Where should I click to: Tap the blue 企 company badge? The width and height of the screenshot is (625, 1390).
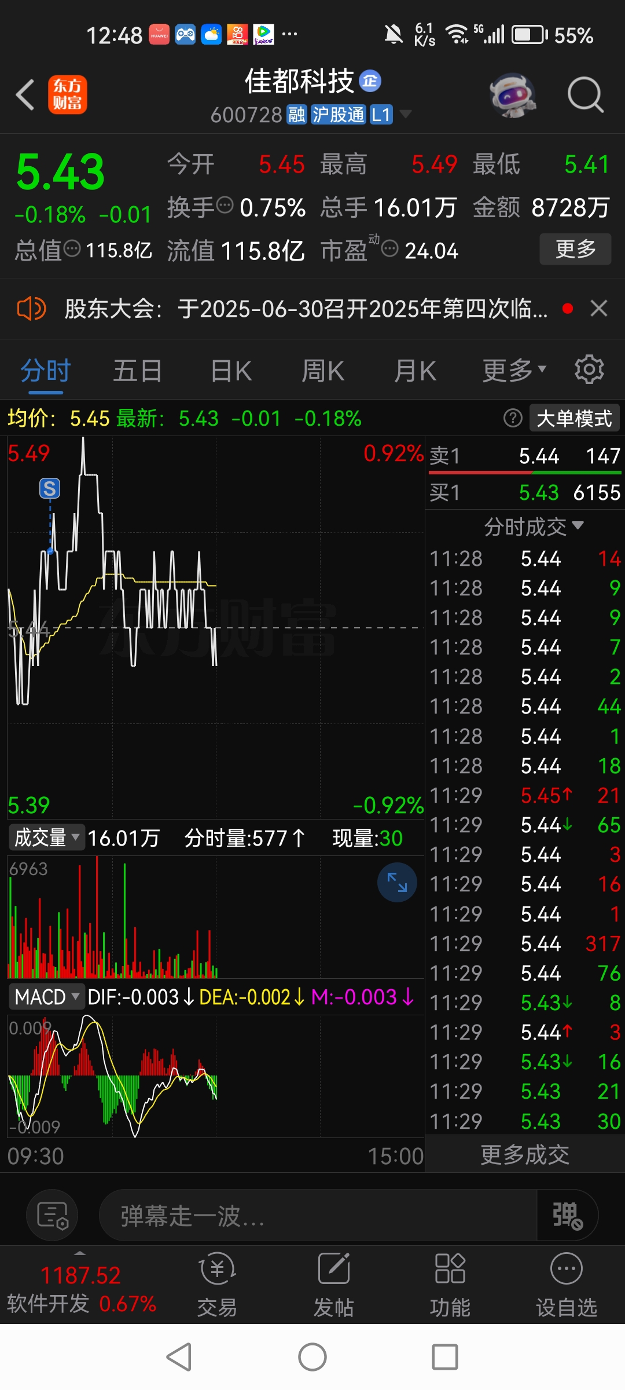pyautogui.click(x=370, y=81)
